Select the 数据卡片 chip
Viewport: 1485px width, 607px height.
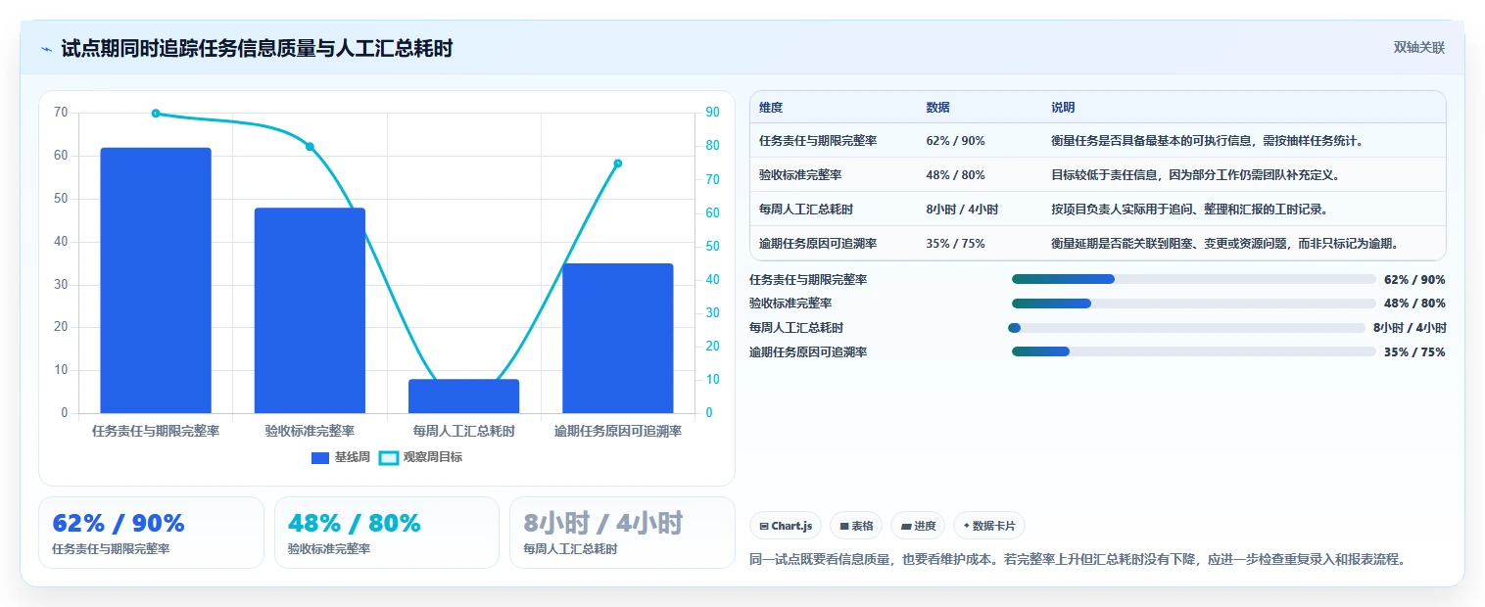coord(989,526)
